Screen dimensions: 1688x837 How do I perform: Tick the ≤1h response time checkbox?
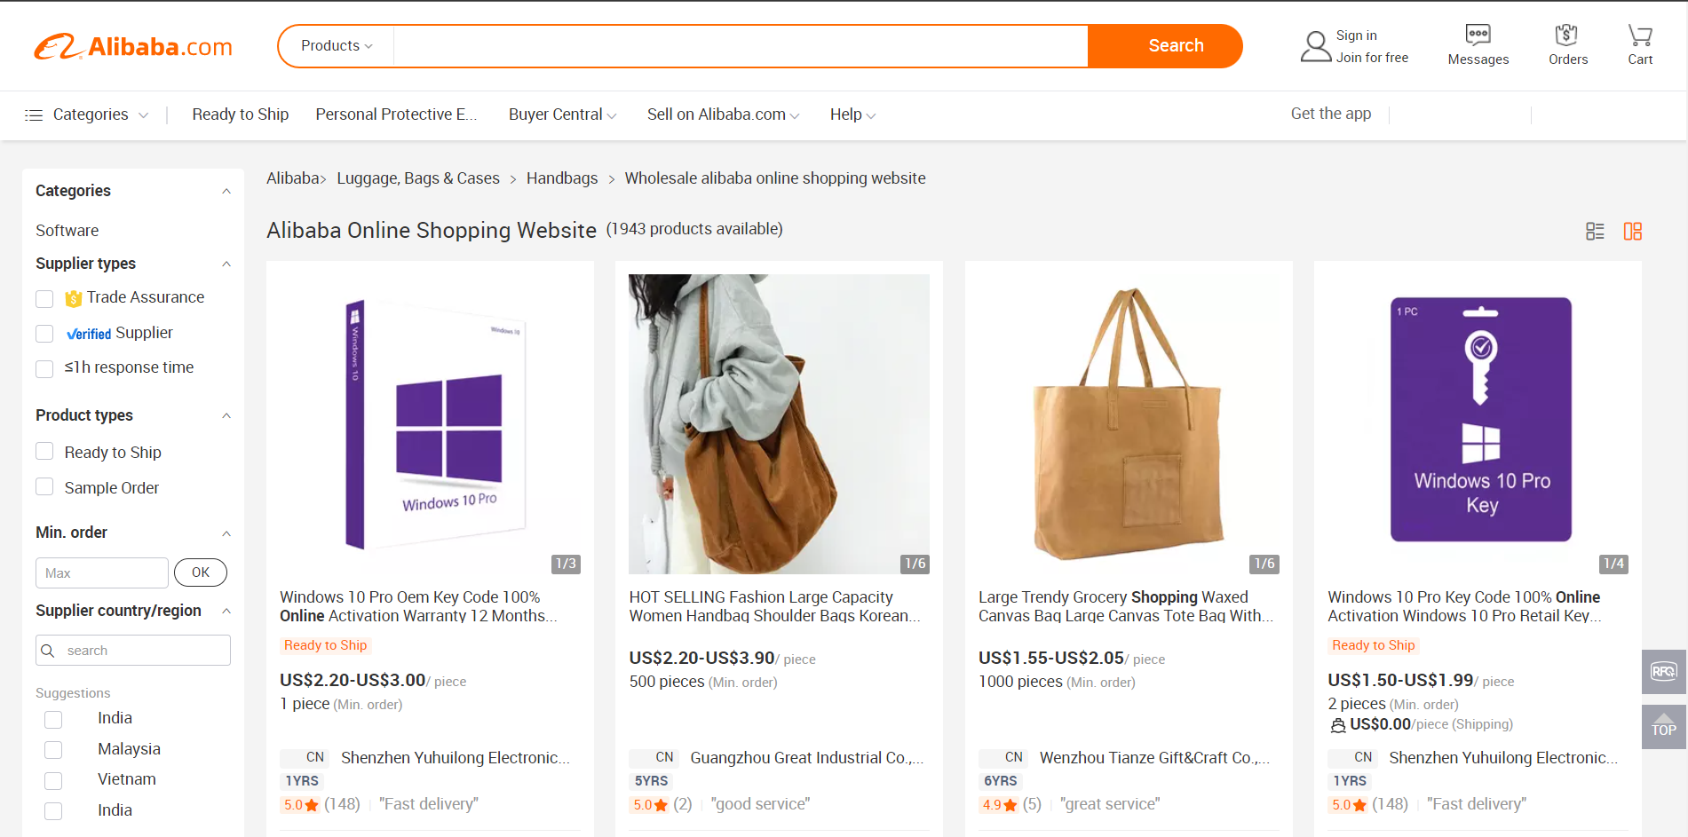pyautogui.click(x=44, y=368)
